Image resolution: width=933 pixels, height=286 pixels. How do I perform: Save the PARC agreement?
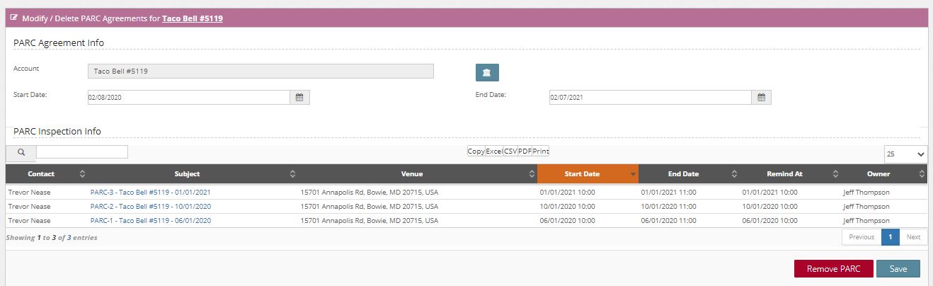[898, 269]
